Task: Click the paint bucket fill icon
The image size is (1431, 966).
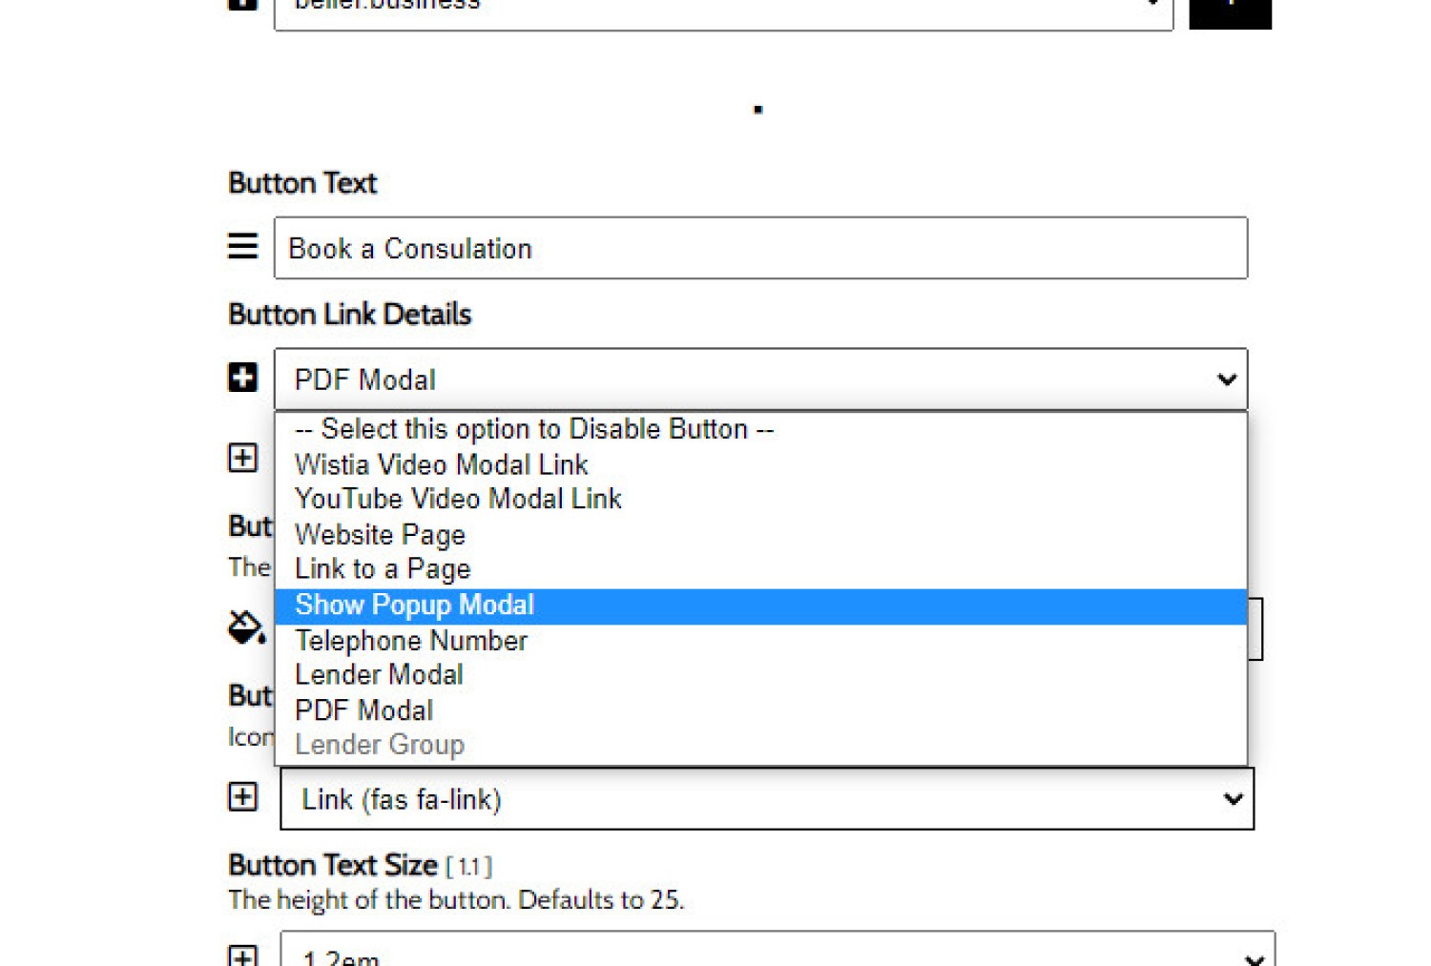Action: [x=246, y=627]
